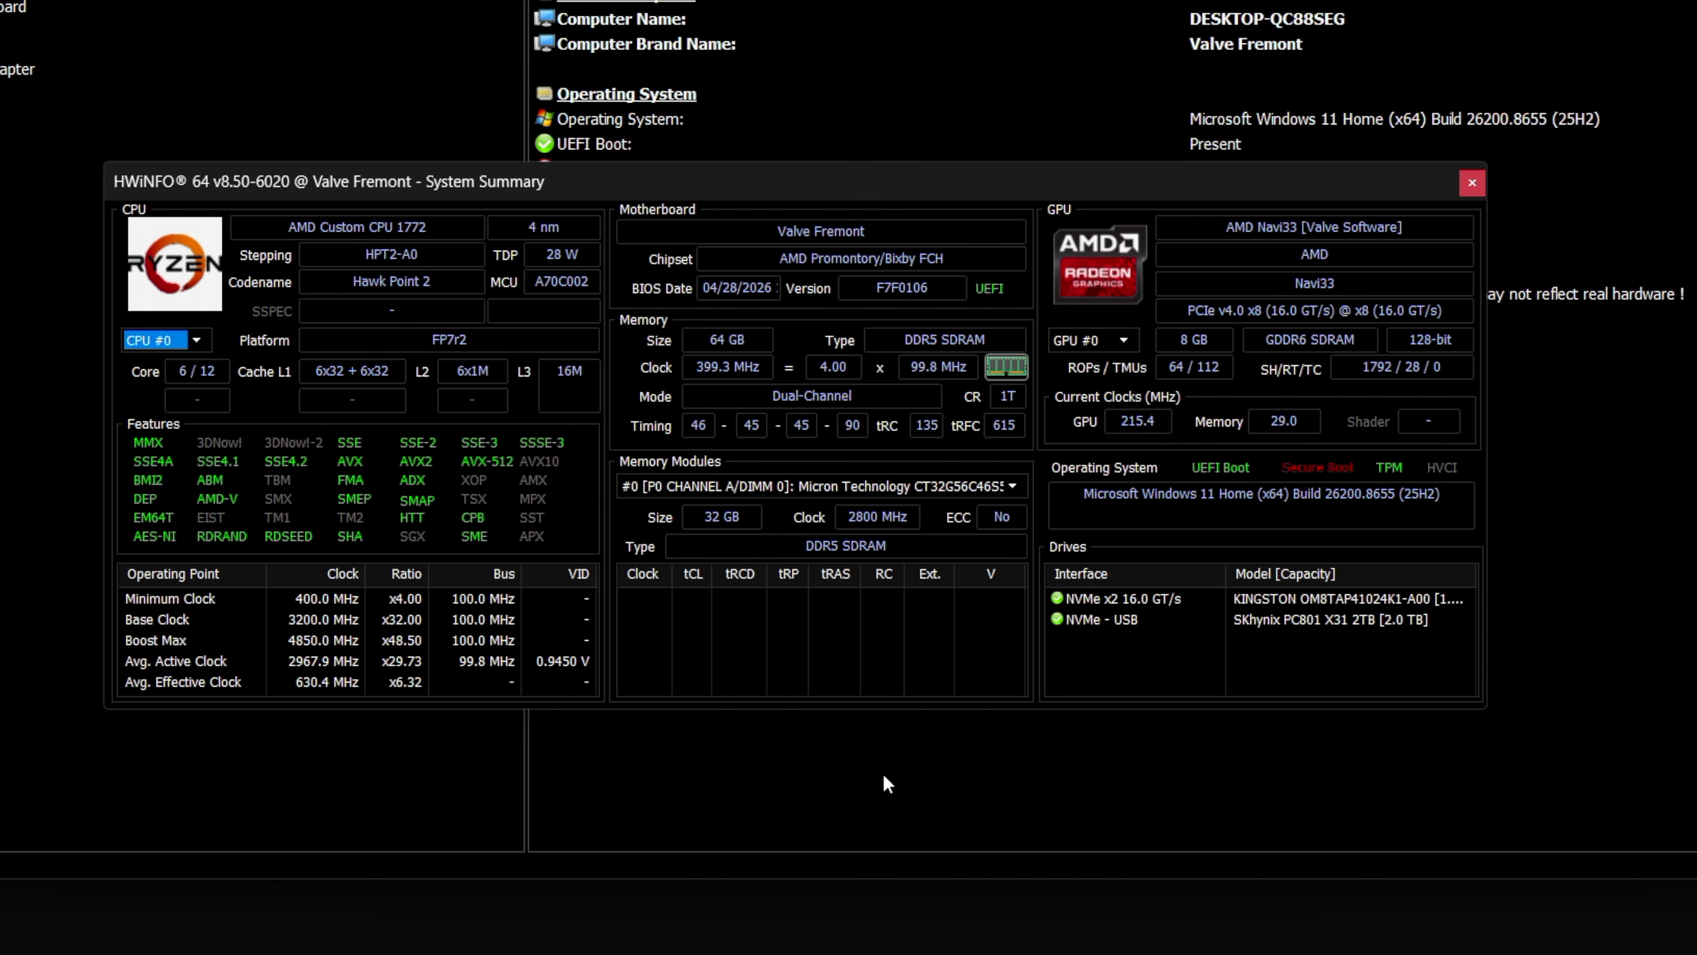
Task: Click the green memory module icon
Action: (1006, 367)
